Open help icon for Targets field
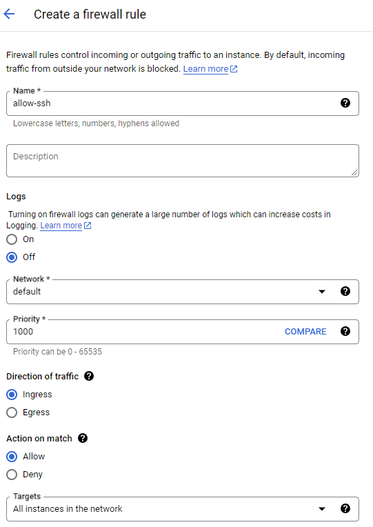Image resolution: width=373 pixels, height=527 pixels. 345,508
